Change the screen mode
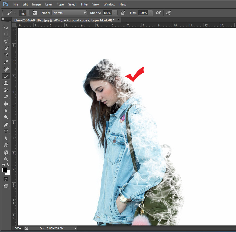This screenshot has height=232, width=236. pyautogui.click(x=6, y=186)
